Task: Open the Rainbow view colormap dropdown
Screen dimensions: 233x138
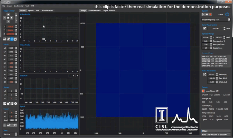Action: click(10, 134)
